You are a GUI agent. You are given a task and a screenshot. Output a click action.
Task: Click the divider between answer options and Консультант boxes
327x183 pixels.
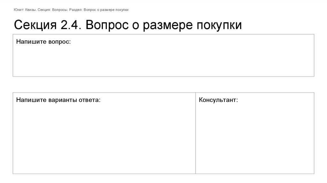pyautogui.click(x=195, y=133)
